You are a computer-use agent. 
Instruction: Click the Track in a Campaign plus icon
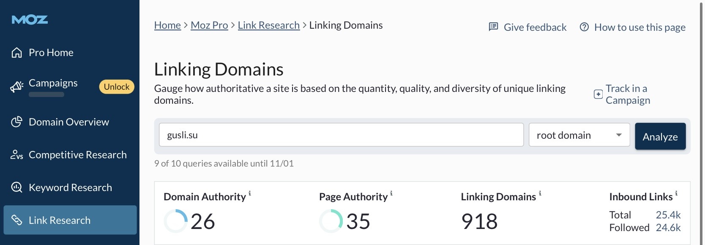pos(598,94)
